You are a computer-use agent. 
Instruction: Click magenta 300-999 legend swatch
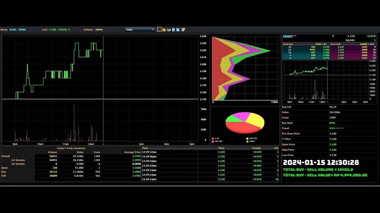pos(213,141)
